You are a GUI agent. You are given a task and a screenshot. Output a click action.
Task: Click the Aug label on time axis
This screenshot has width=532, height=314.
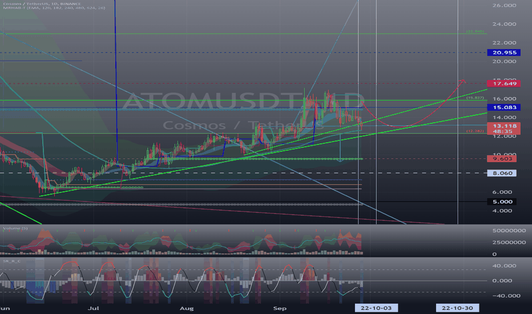[187, 308]
